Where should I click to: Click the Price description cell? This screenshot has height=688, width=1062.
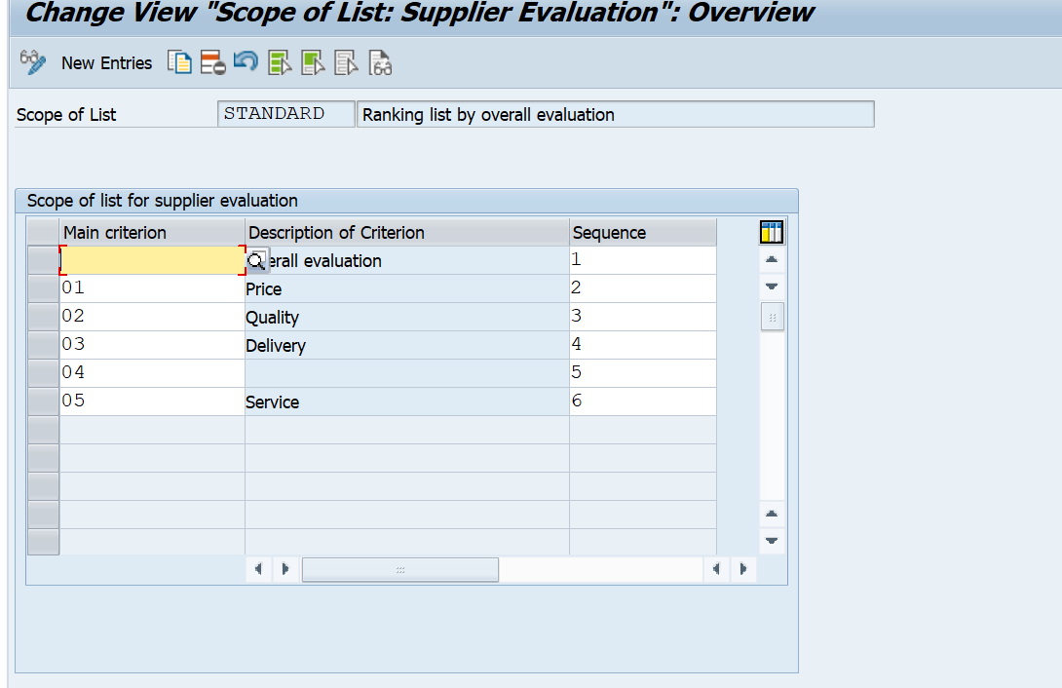click(x=407, y=288)
